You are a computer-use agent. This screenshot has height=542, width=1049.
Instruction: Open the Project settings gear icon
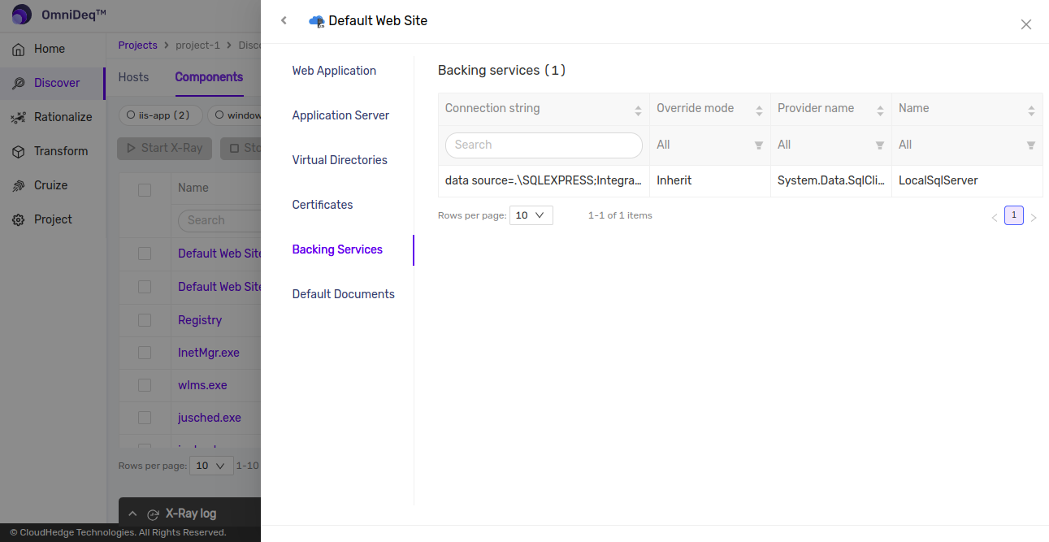(x=18, y=219)
